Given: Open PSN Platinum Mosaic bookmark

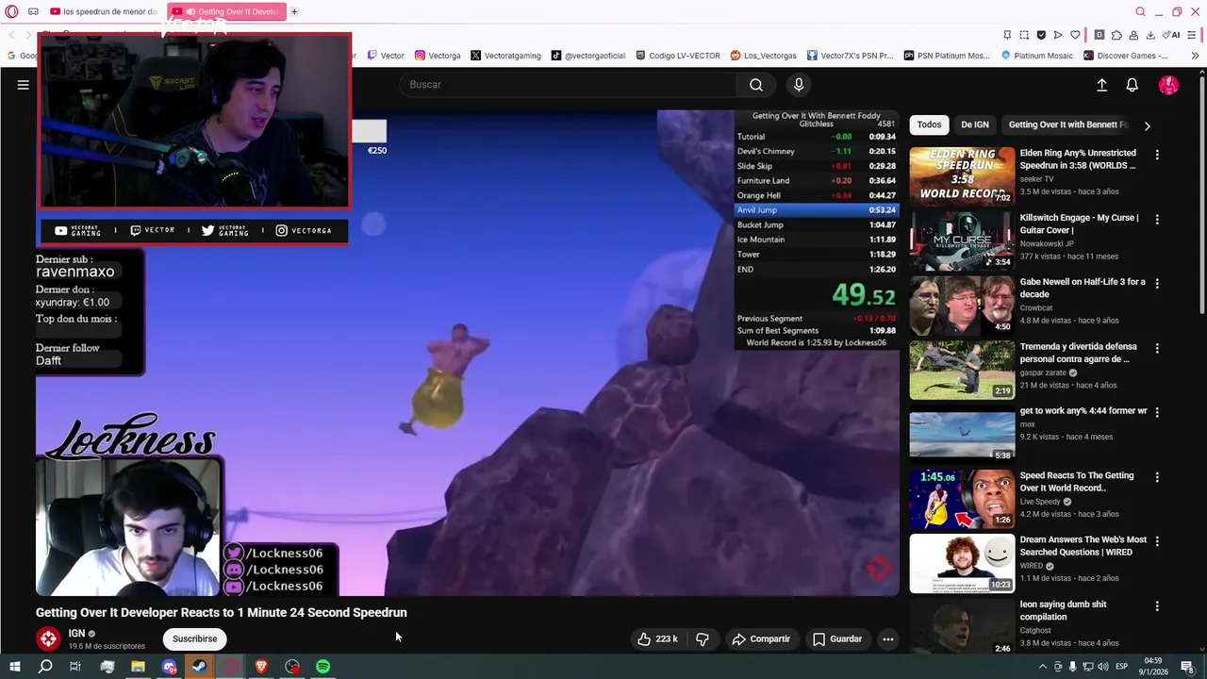Looking at the screenshot, I should click(947, 56).
